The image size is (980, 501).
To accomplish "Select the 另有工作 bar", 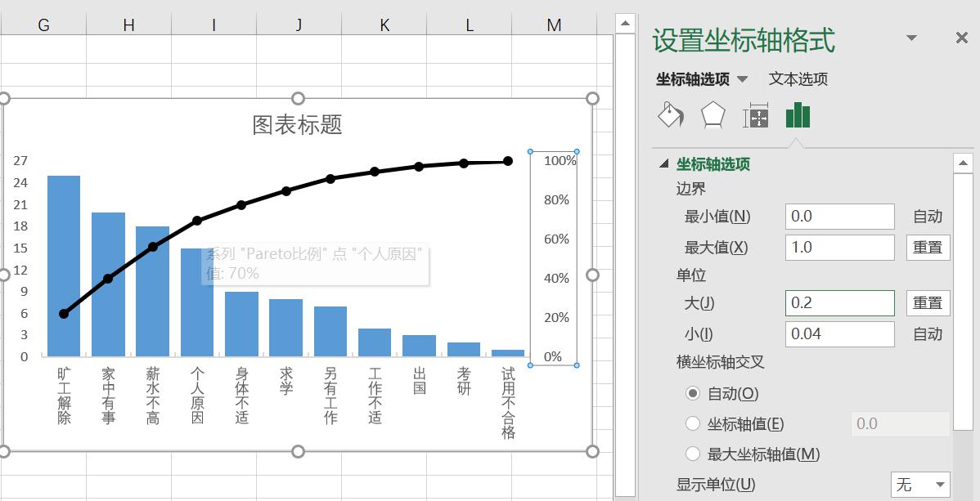I will (x=330, y=332).
